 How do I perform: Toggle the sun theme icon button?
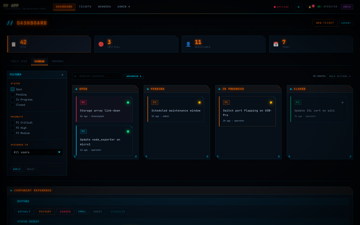tap(298, 7)
